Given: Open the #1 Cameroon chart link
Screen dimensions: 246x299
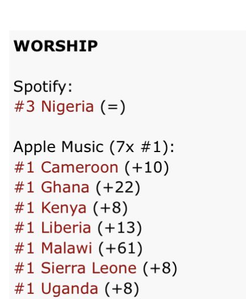Looking at the screenshot, I should point(66,167).
